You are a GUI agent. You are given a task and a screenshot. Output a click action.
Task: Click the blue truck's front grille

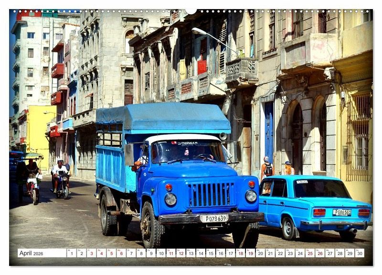coord(211,194)
